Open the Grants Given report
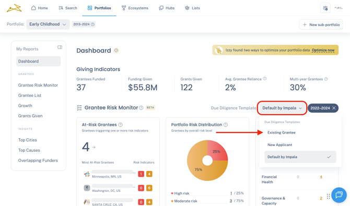 [x=30, y=116]
